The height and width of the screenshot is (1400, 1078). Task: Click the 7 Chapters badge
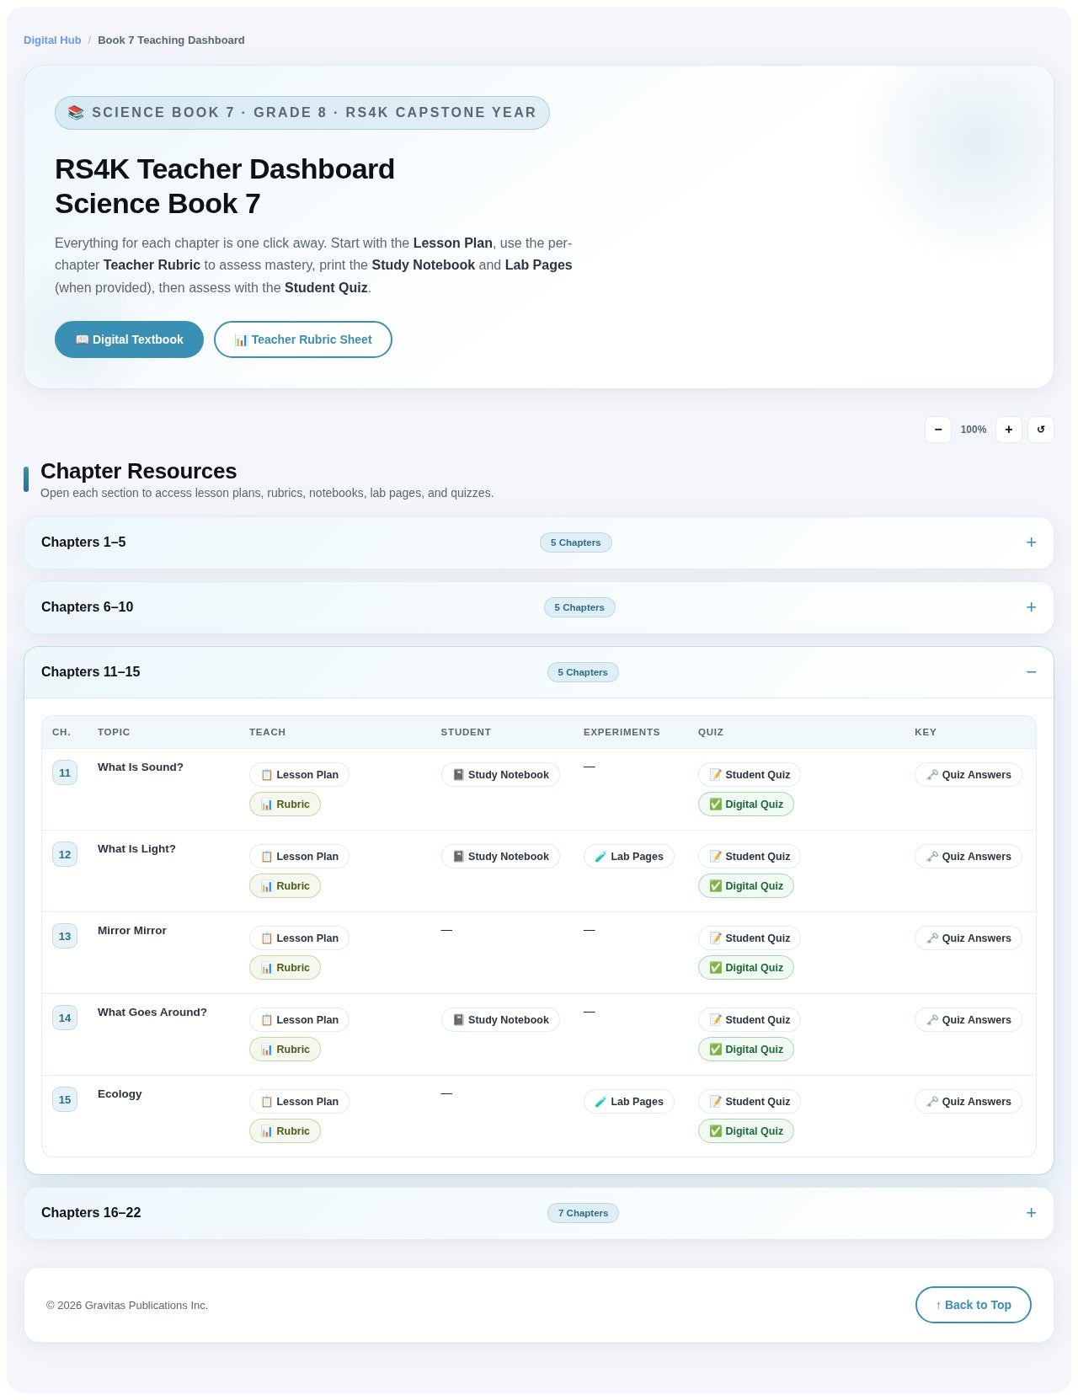tap(583, 1213)
